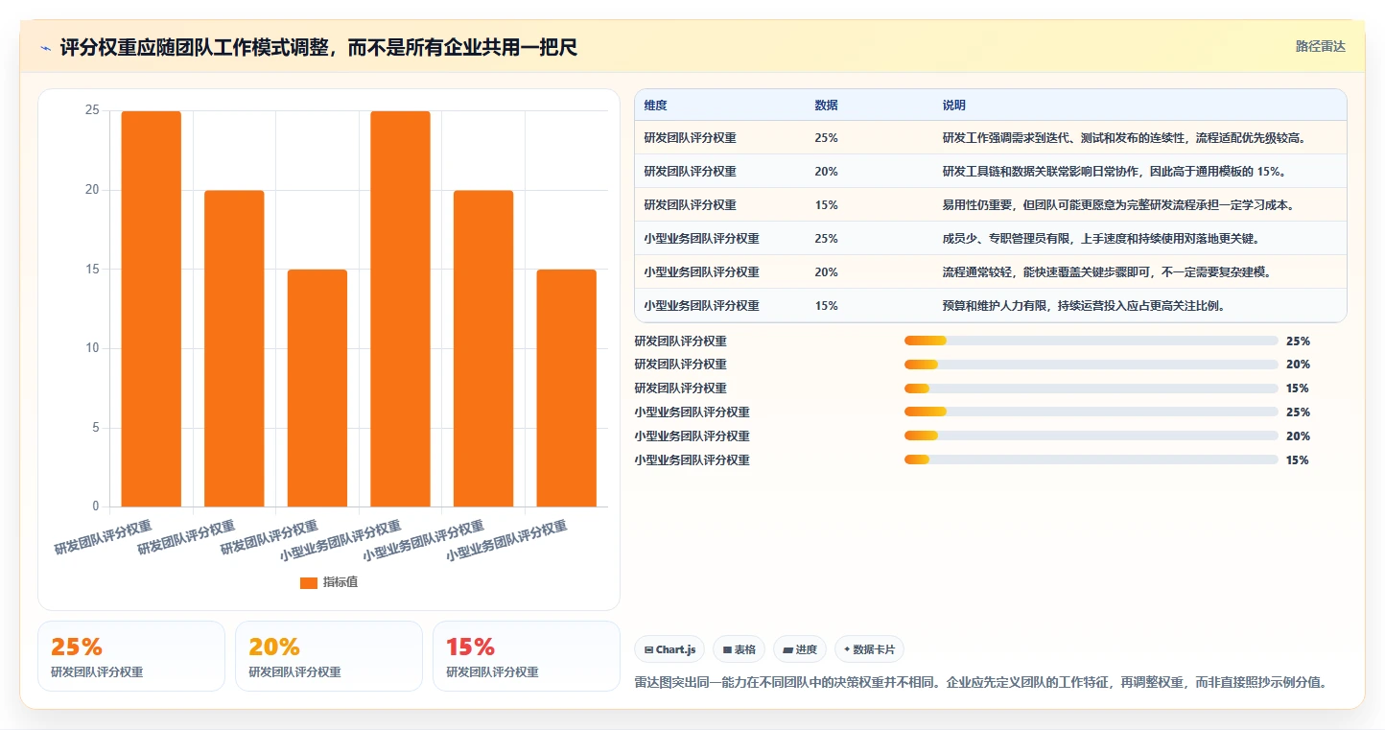The image size is (1385, 730).
Task: Click the 指标值 legend label
Action: pos(340,582)
